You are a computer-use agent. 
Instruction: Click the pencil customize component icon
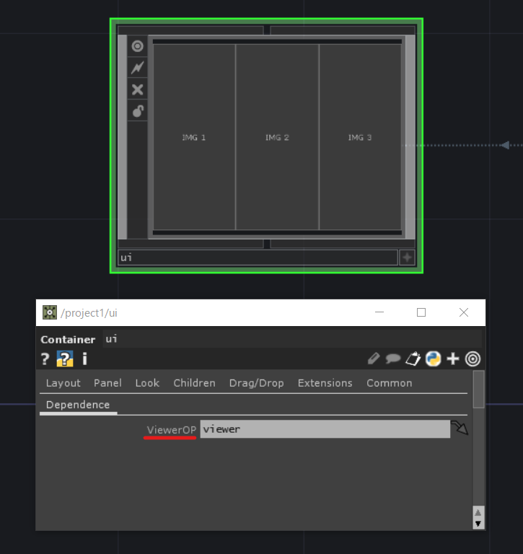coord(373,359)
